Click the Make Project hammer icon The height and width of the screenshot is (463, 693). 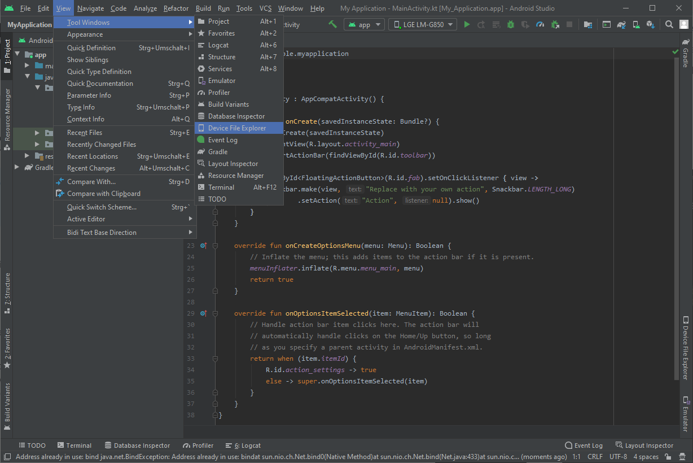click(333, 25)
